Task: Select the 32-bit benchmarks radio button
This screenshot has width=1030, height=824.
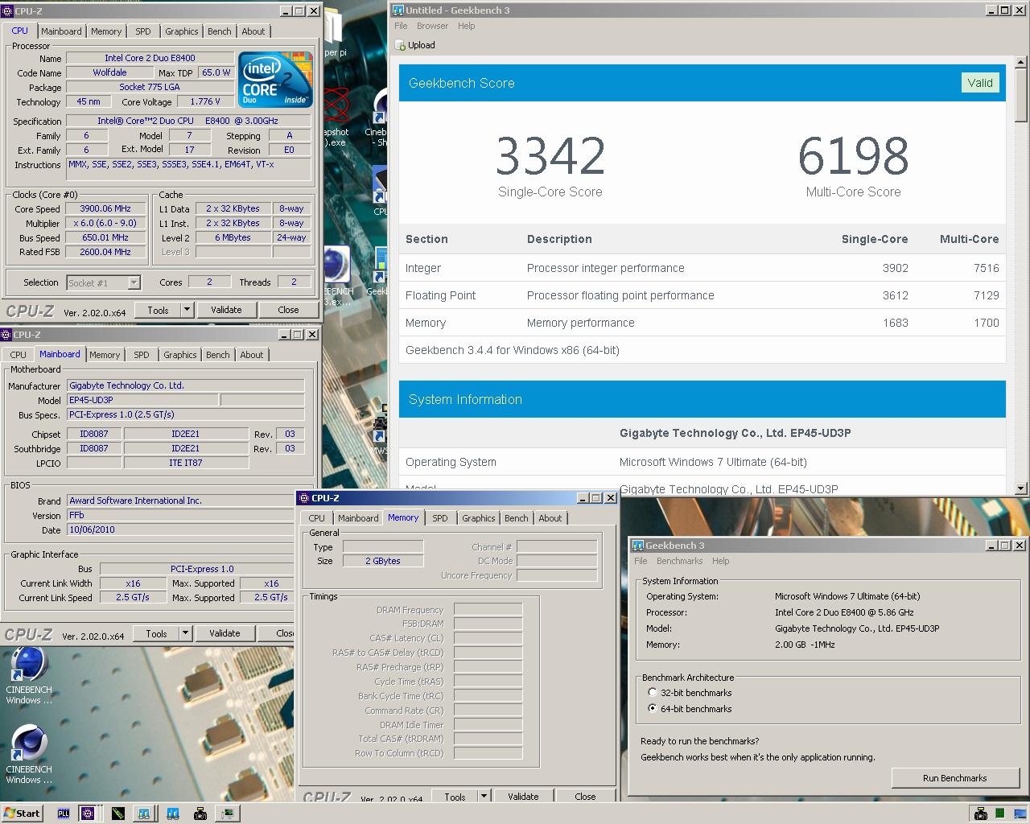Action: (653, 692)
